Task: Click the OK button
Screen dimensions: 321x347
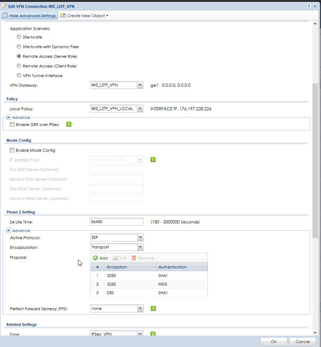Action: click(274, 342)
